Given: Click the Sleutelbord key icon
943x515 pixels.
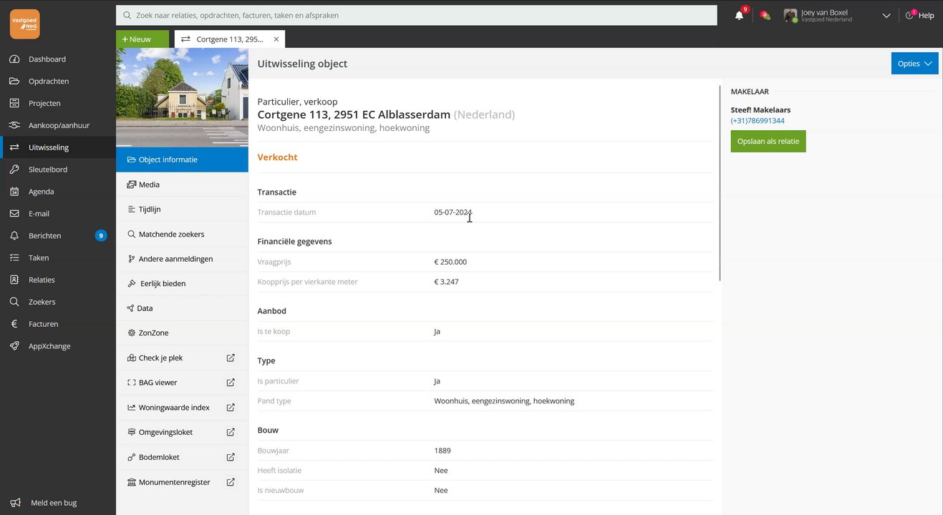Looking at the screenshot, I should click(x=14, y=170).
